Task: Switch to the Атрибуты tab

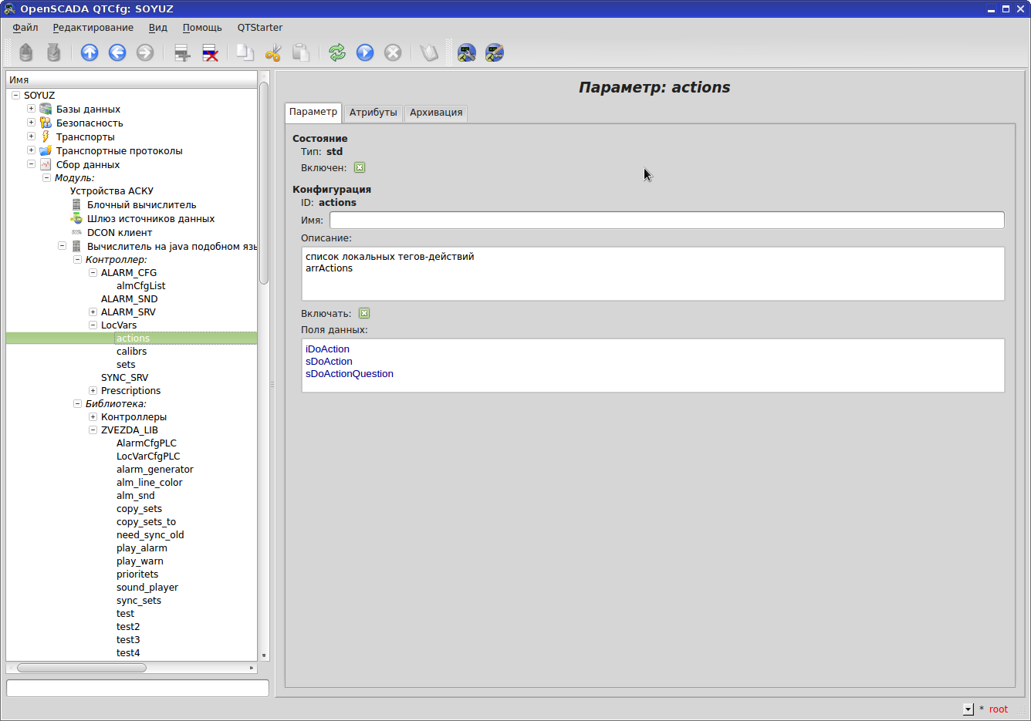Action: click(x=373, y=113)
